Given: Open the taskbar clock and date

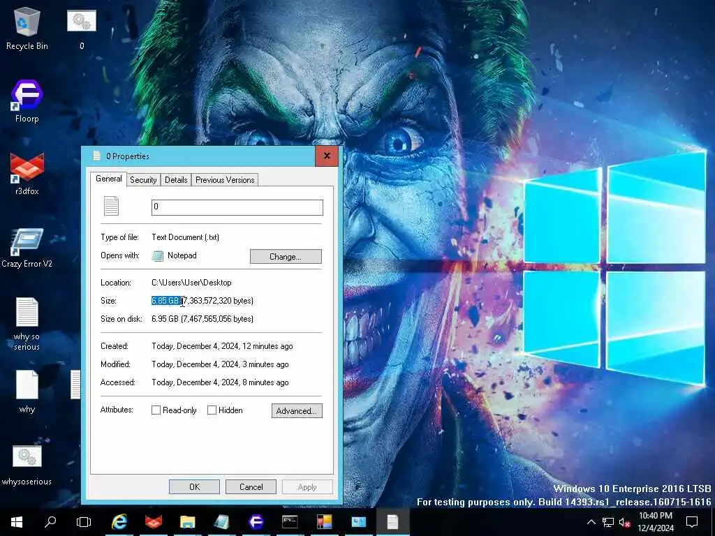Looking at the screenshot, I should (656, 522).
